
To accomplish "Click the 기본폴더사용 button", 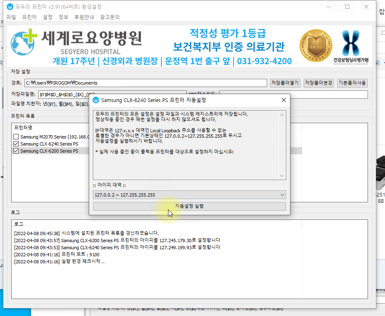I will tap(352, 83).
